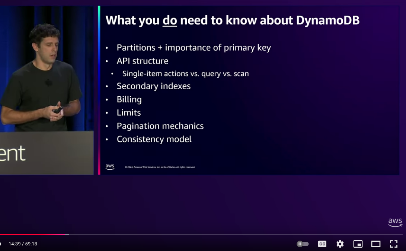The height and width of the screenshot is (251, 406).
Task: Click the 'Secondary indexes' bullet
Action: pyautogui.click(x=154, y=86)
